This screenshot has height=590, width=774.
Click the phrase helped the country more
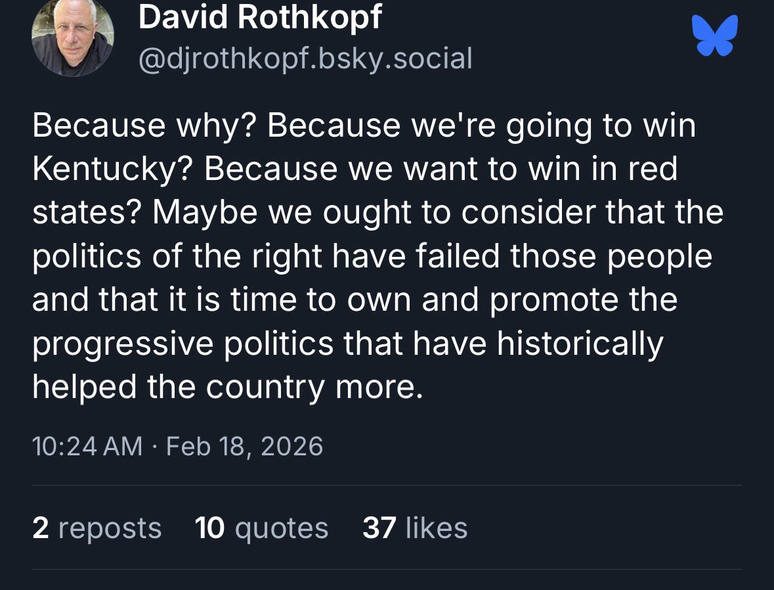224,386
